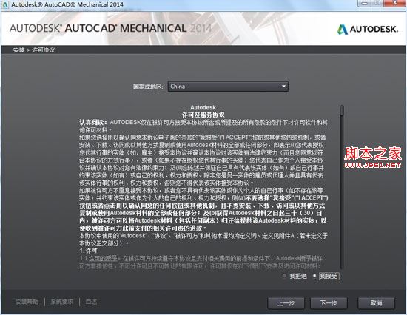Screen dimensions: 407x315
Task: Click the 许可及服务协议 agreement heading
Action: [203, 115]
